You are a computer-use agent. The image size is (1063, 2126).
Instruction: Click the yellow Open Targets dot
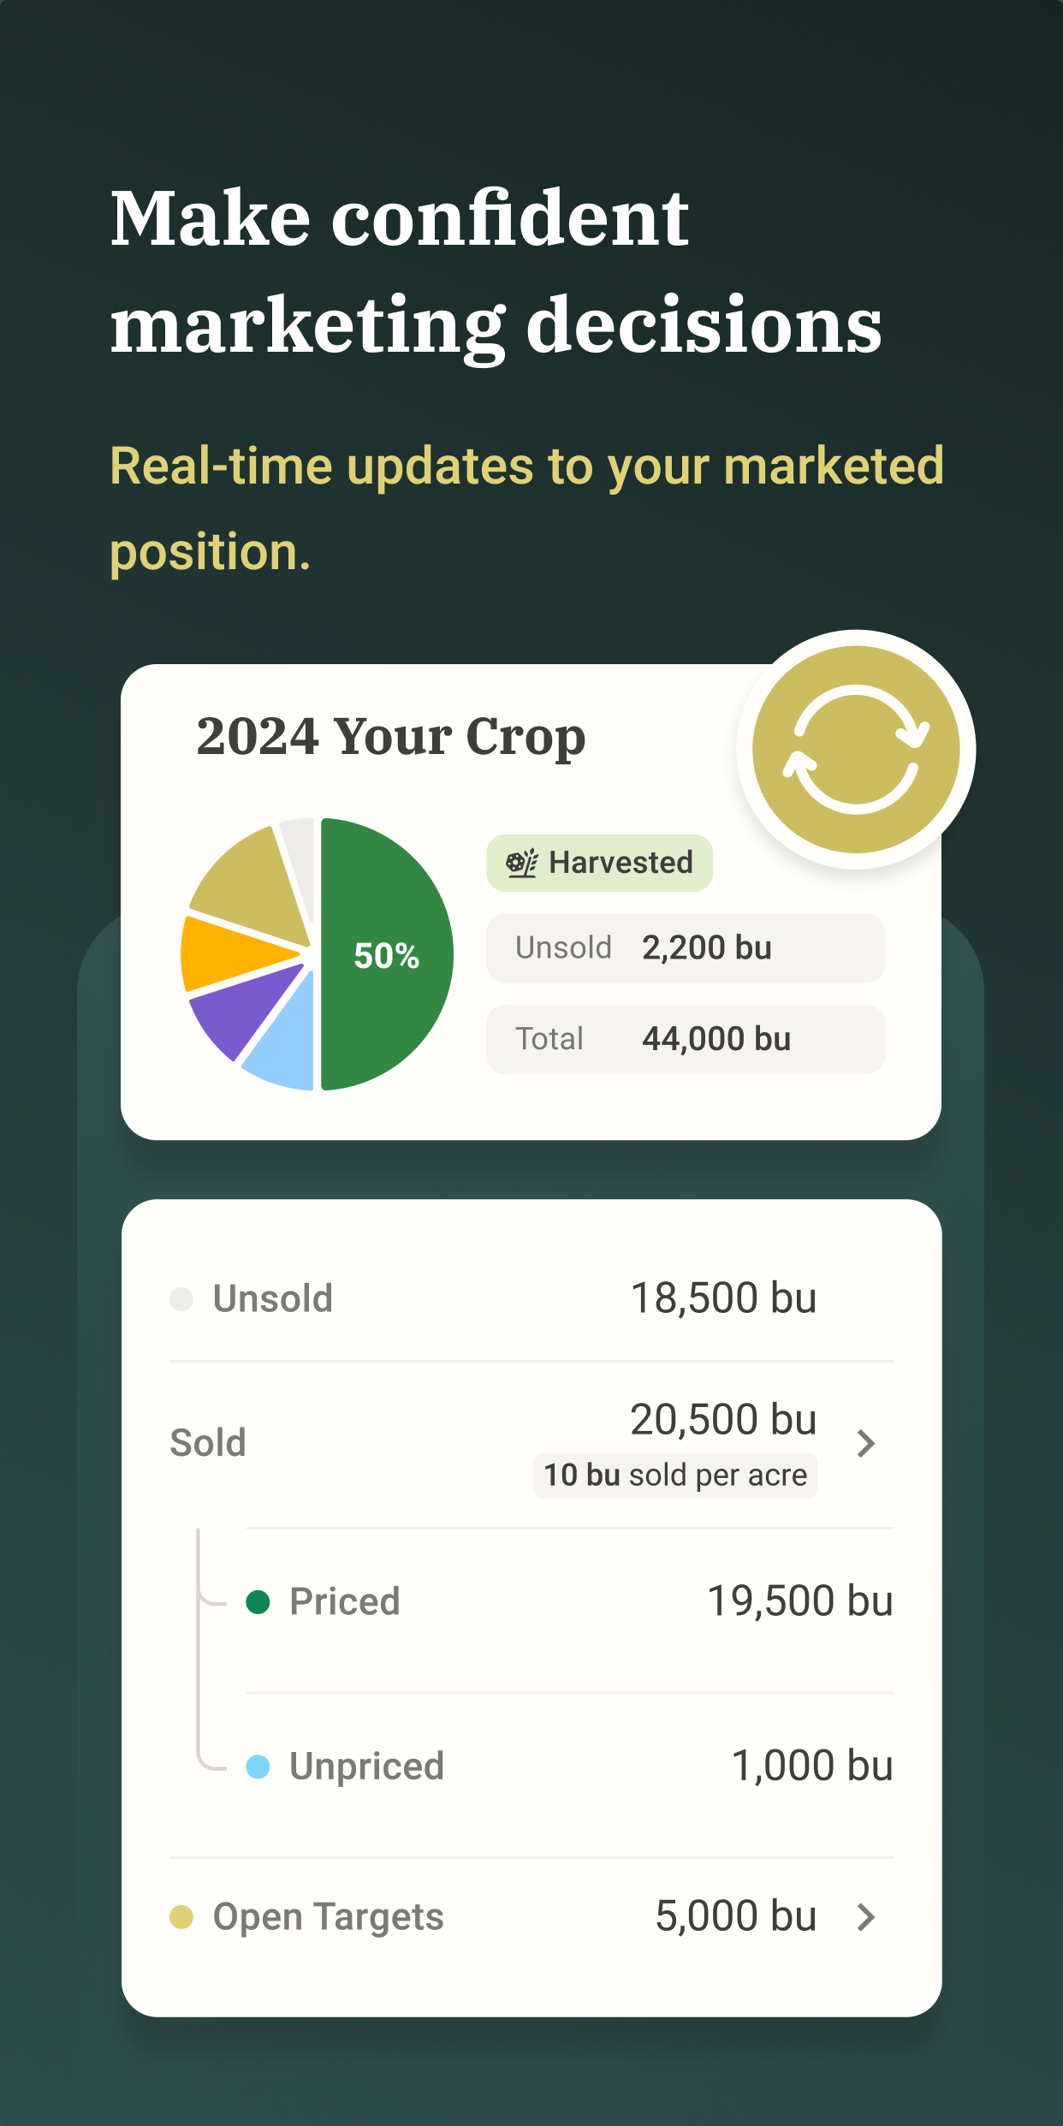point(181,1916)
